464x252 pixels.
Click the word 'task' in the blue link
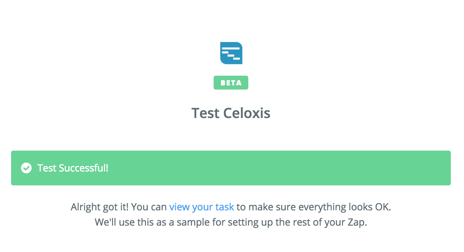225,207
